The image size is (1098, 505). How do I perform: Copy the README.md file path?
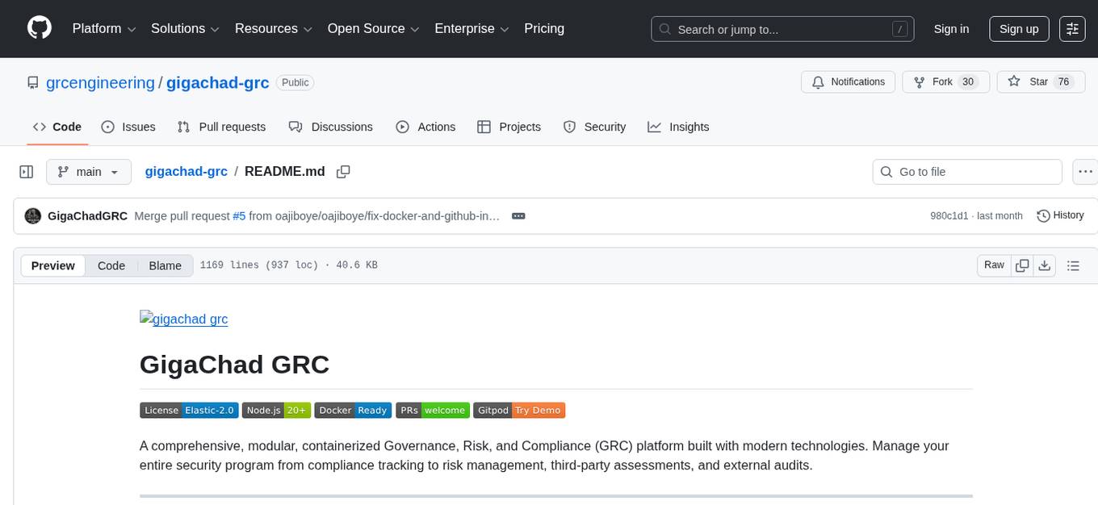click(x=343, y=171)
